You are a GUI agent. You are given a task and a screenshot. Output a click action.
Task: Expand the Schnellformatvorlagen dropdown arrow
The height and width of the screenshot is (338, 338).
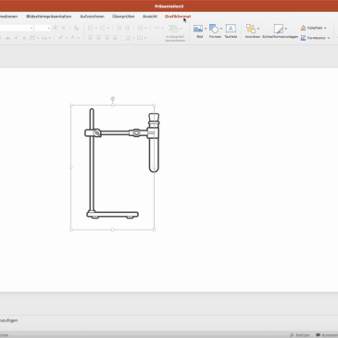click(x=286, y=29)
